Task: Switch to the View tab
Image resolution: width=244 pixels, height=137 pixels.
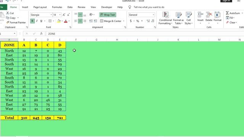Action: coord(93,7)
